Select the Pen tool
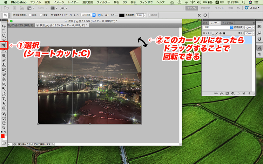The height and width of the screenshot is (164, 263). 4,94
